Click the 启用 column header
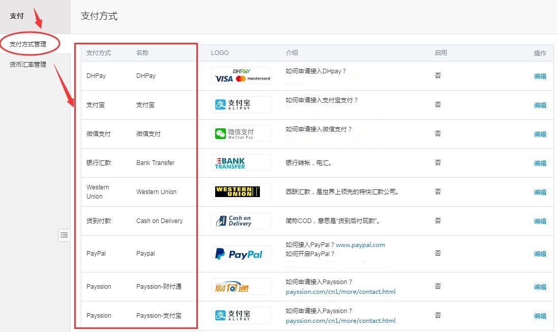Image resolution: width=557 pixels, height=332 pixels. [441, 53]
